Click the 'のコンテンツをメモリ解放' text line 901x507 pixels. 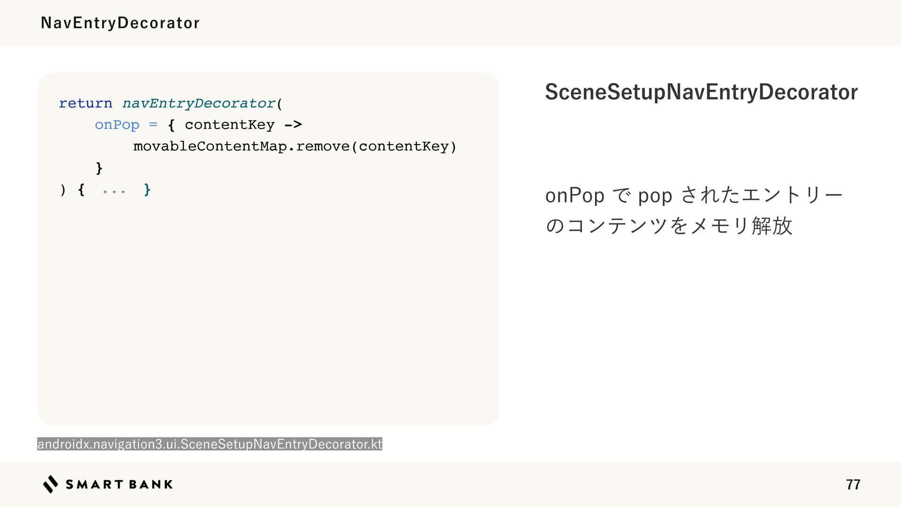click(x=669, y=226)
